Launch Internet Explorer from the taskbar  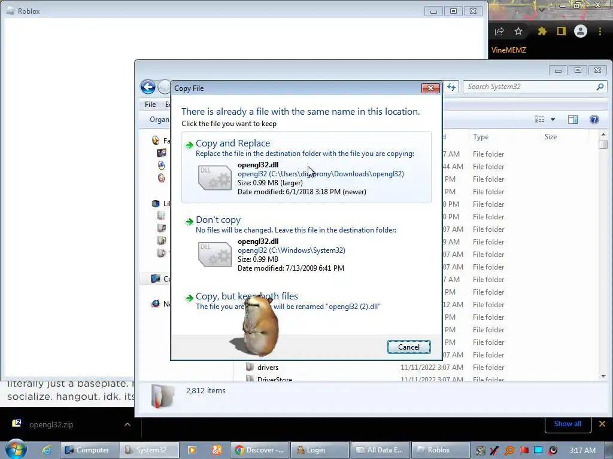[47, 450]
